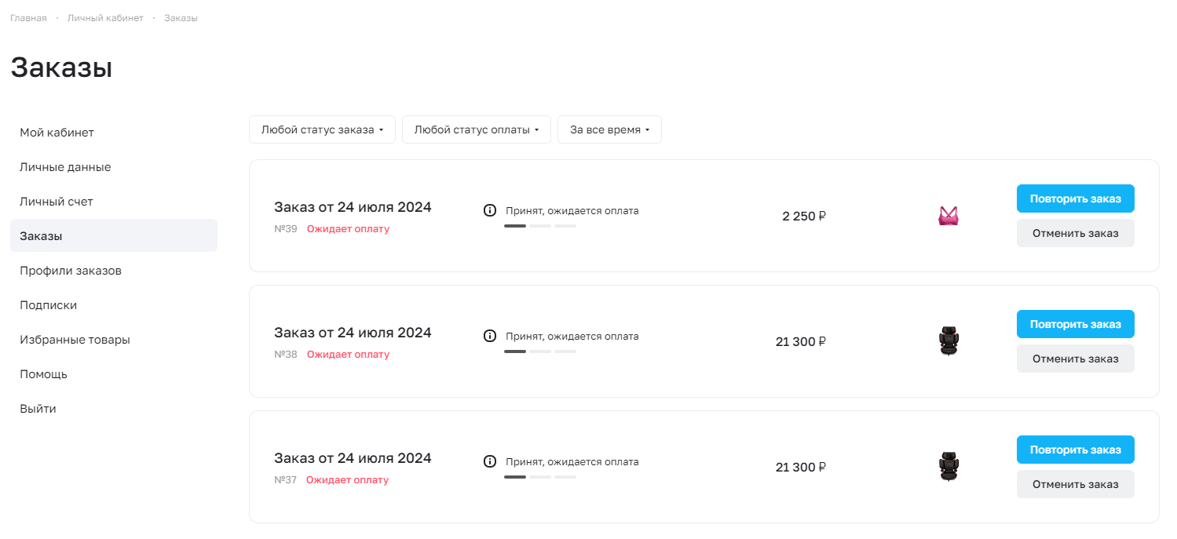Click info icon for order №37 status
Viewport: 1177px width, 539px height.
[x=490, y=461]
